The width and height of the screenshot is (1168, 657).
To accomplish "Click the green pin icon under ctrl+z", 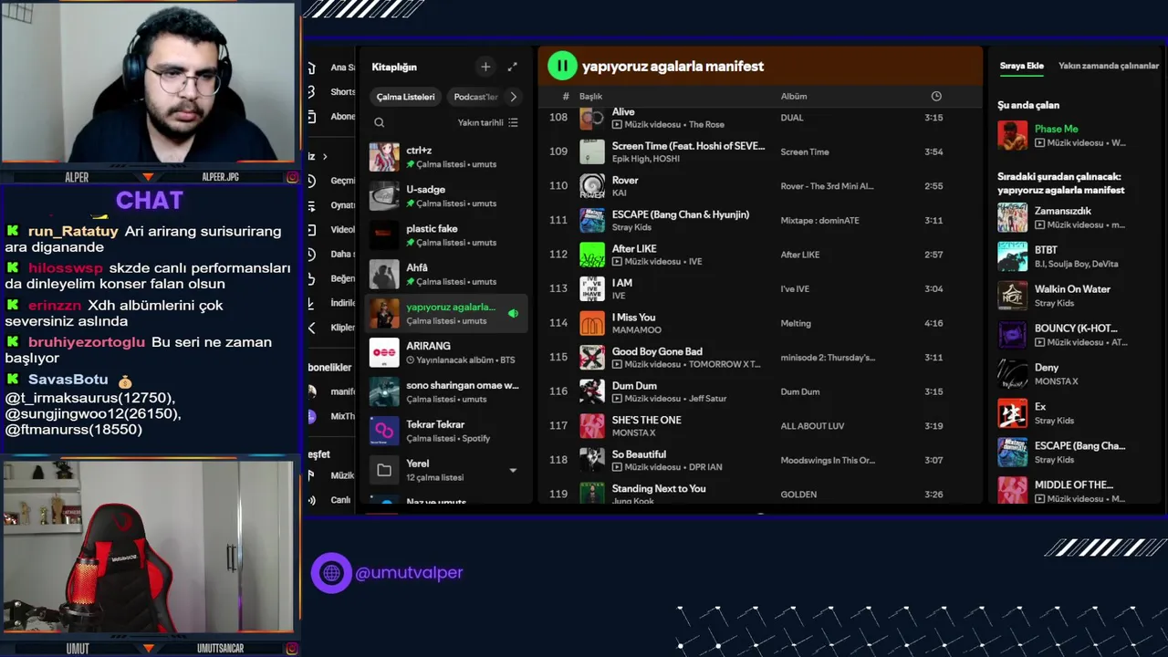I will tap(411, 164).
